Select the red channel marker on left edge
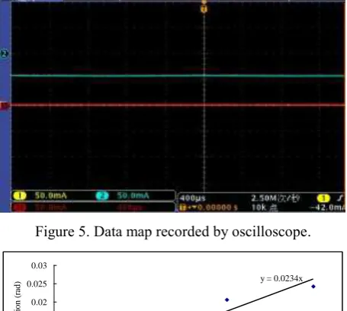This screenshot has height=311, width=347. click(x=5, y=105)
